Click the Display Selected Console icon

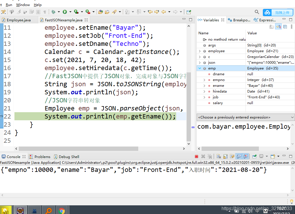point(261,156)
